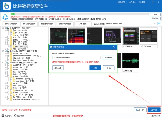Check the Music (3 files) checkbox
This screenshot has width=162, height=118.
[8, 85]
